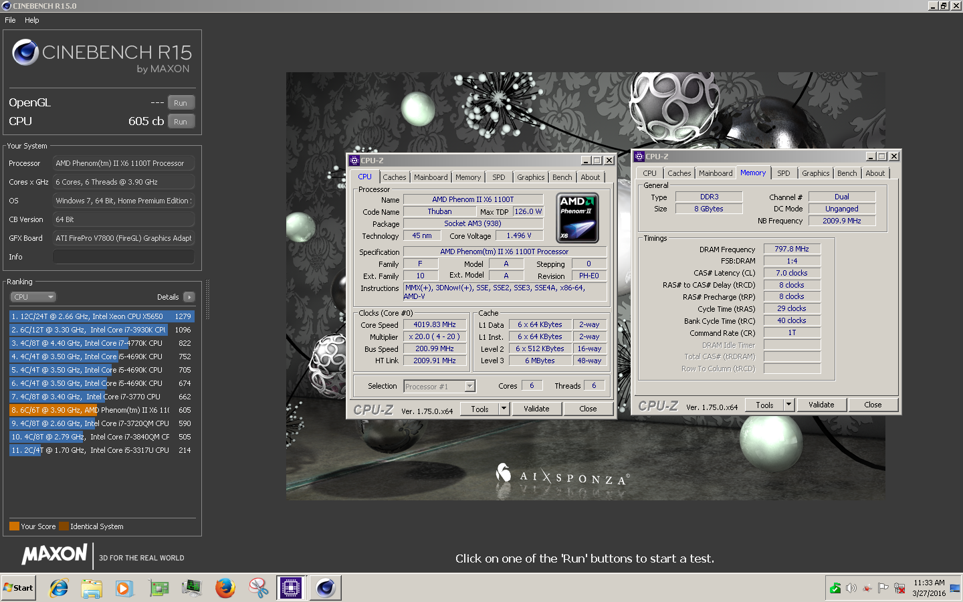This screenshot has height=602, width=963.
Task: Open the Snipping Tool scissors icon
Action: tap(258, 588)
